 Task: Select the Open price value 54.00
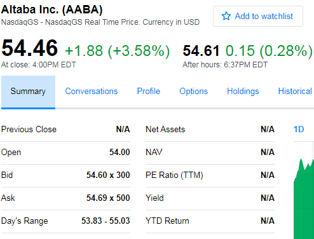pos(119,152)
